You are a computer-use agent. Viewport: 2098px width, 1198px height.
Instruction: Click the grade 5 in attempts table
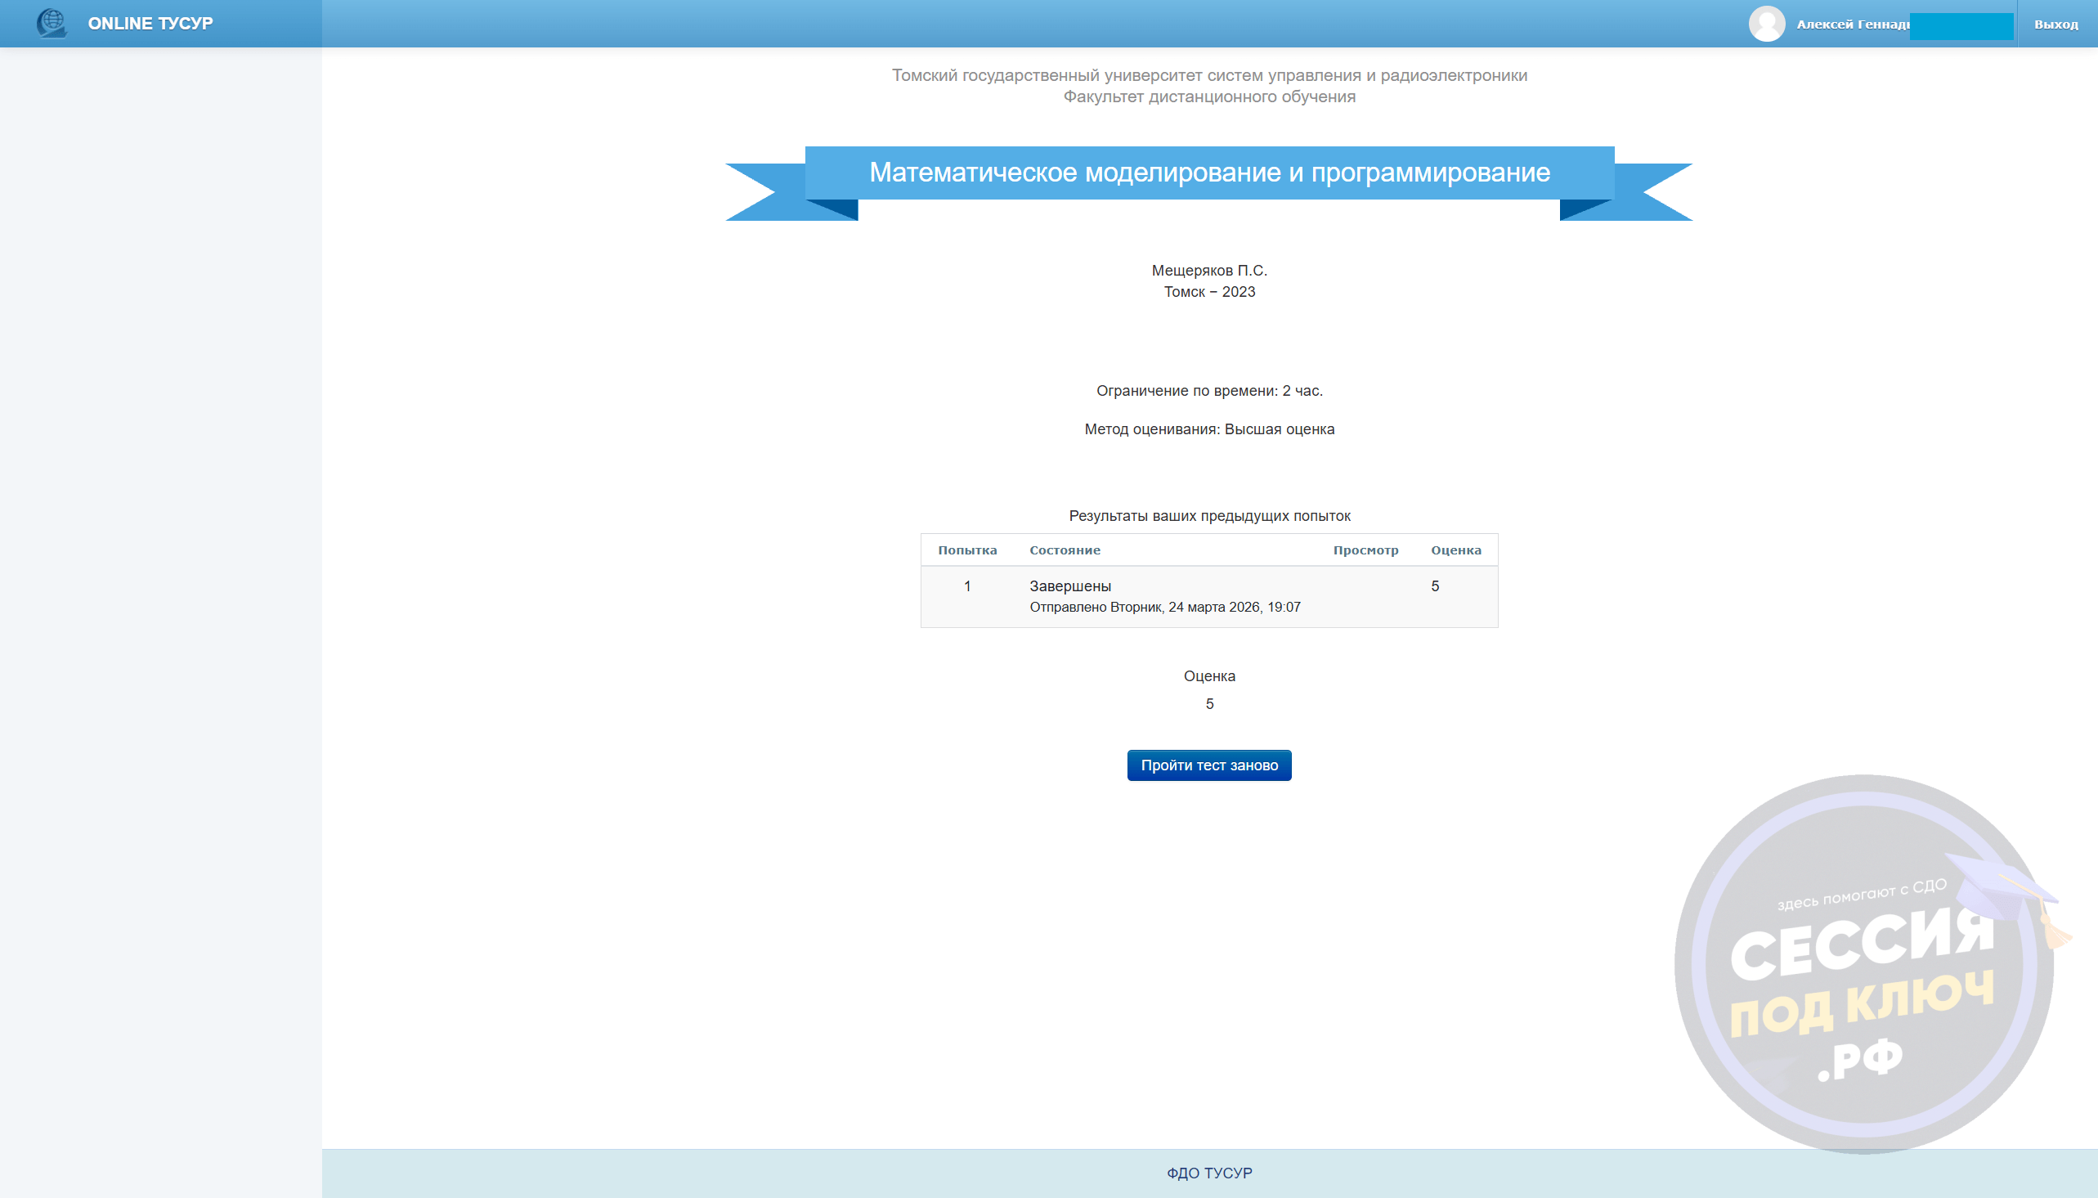pyautogui.click(x=1434, y=586)
